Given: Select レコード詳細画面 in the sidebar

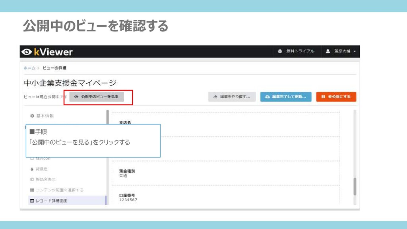Looking at the screenshot, I should (x=67, y=201).
